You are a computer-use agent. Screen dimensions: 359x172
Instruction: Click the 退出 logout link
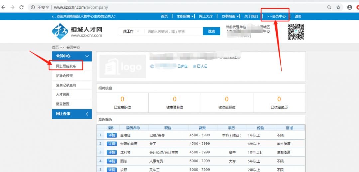point(298,16)
